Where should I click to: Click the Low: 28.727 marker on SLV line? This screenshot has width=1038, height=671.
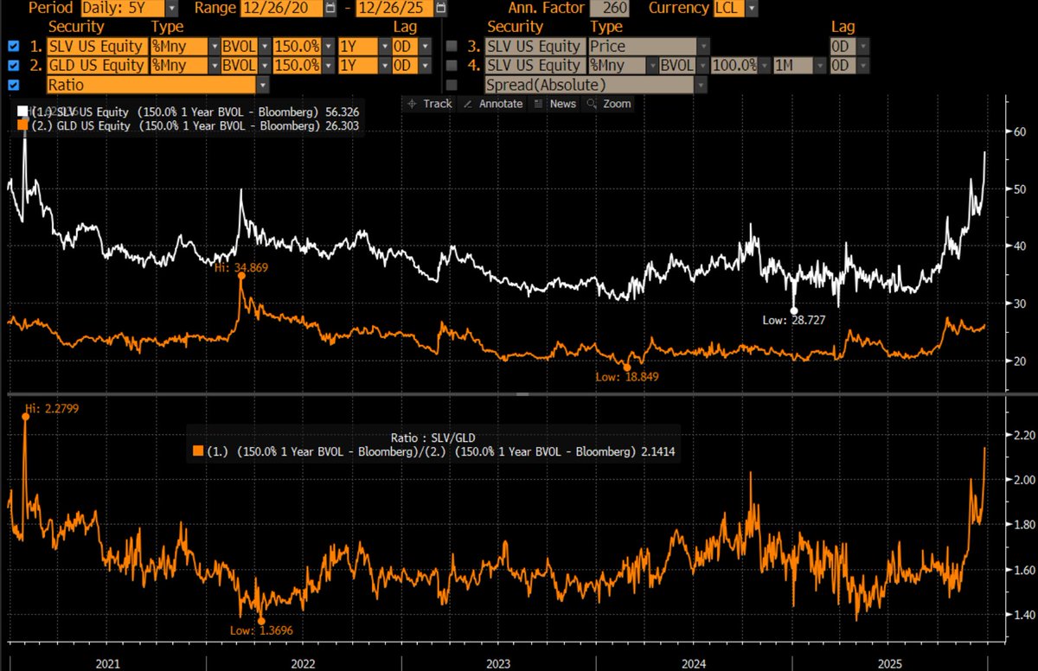794,310
